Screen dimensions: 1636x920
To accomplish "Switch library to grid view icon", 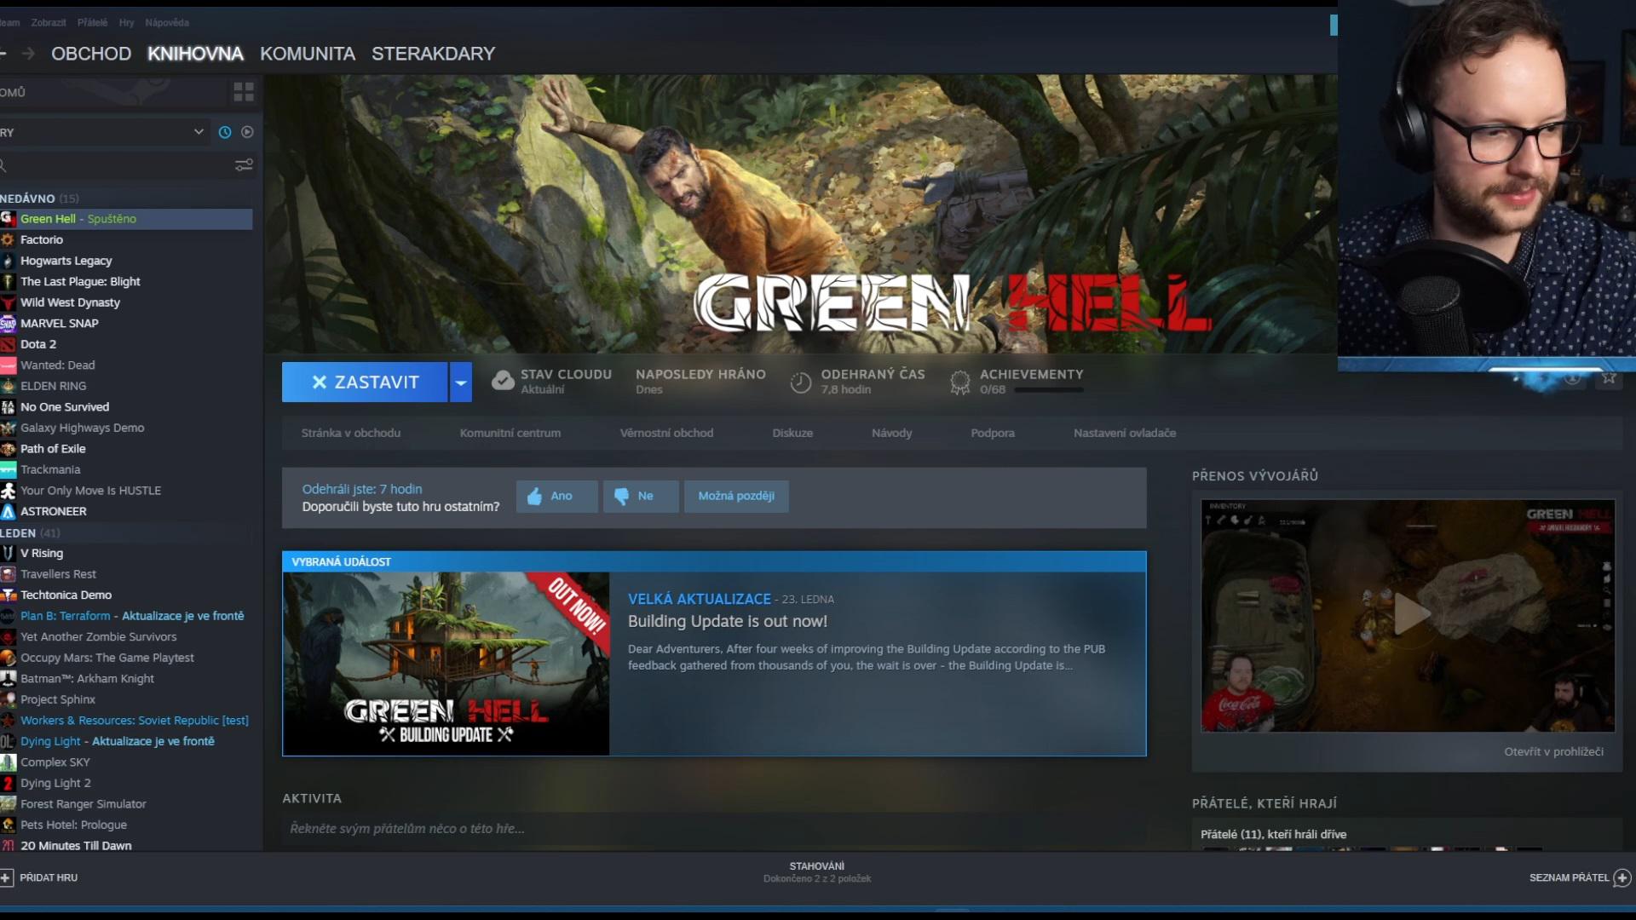I will click(x=244, y=92).
